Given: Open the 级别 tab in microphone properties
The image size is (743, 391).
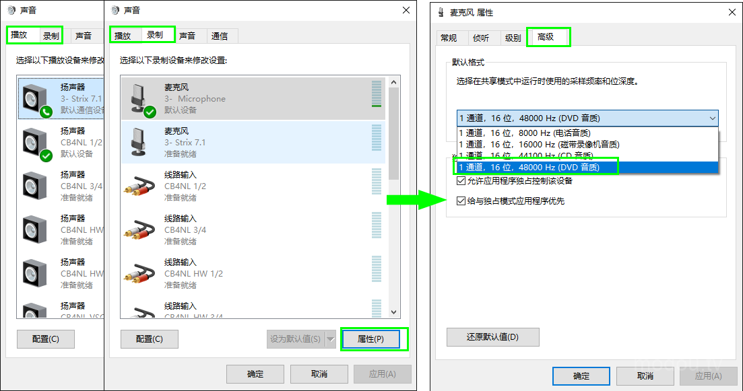Looking at the screenshot, I should click(513, 38).
